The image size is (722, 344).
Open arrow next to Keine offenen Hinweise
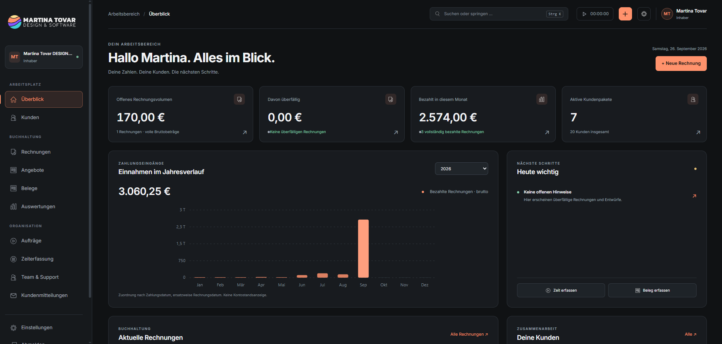(694, 196)
